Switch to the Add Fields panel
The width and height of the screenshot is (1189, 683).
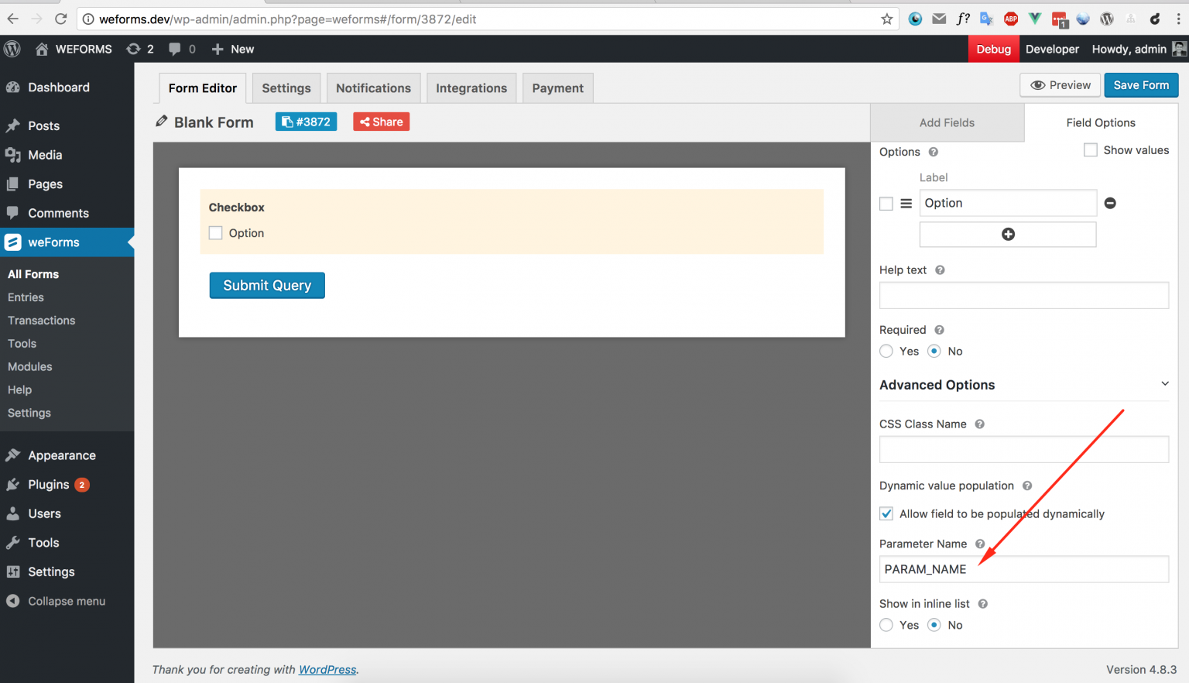coord(947,122)
